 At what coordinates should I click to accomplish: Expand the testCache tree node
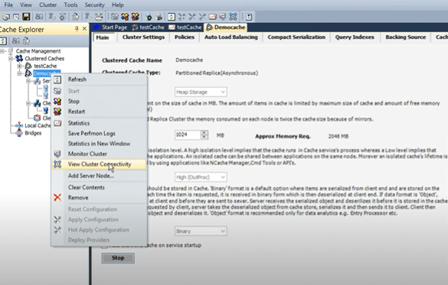point(19,66)
